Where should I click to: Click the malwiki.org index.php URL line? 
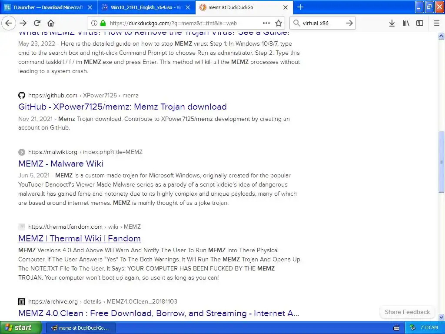(x=86, y=152)
